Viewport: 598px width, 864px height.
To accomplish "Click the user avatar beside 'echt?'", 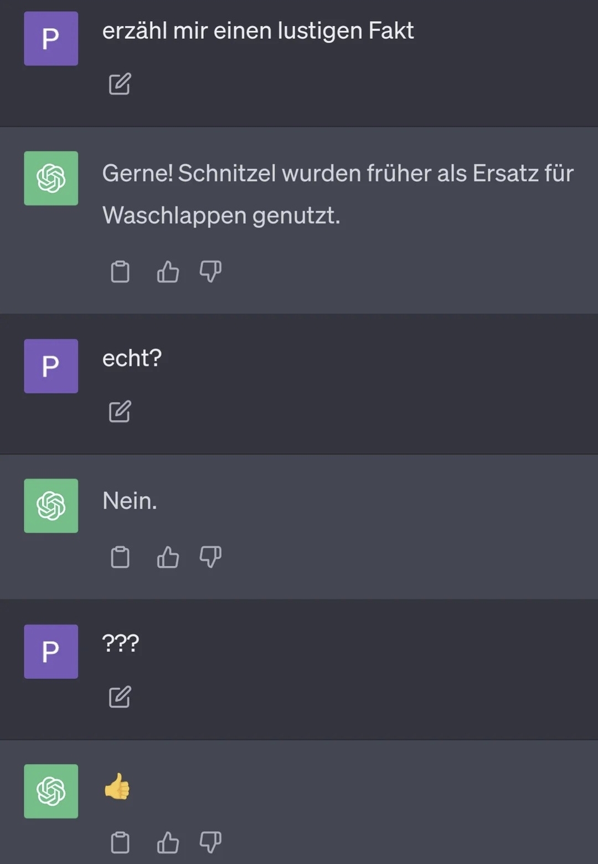I will 51,366.
